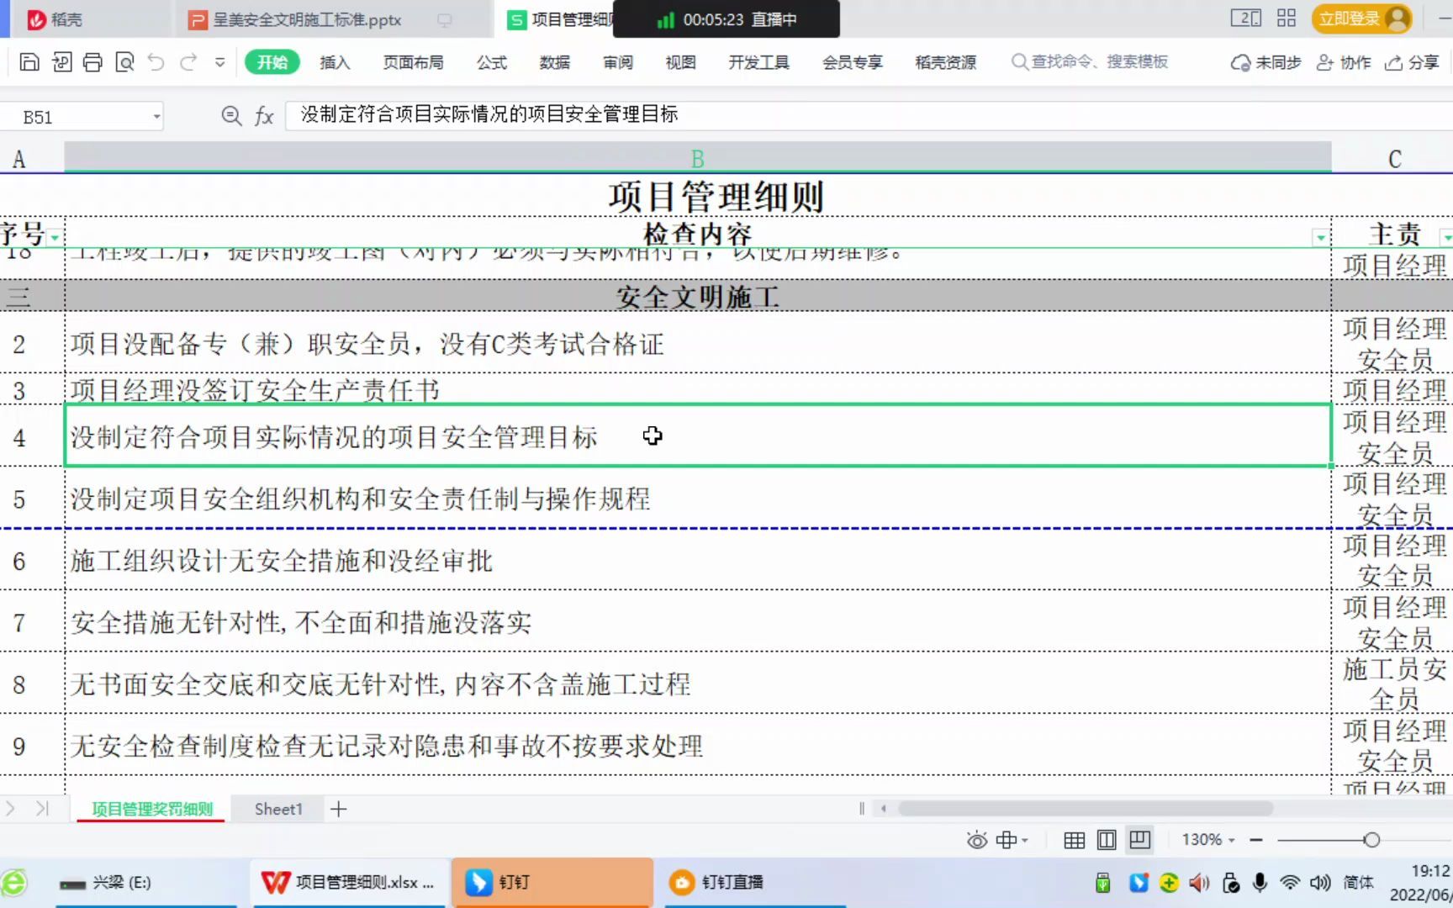
Task: Click cell 施工组织设计无安全措施和没经审批
Action: (x=698, y=561)
